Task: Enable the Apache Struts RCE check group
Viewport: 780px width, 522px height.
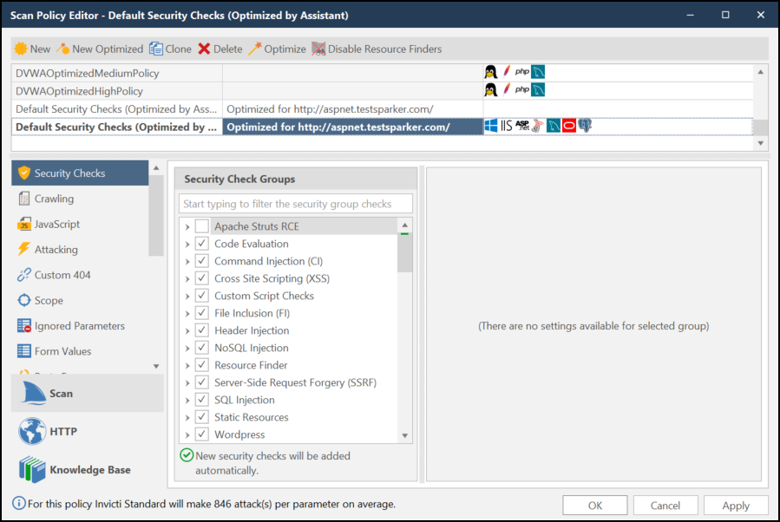Action: point(200,225)
